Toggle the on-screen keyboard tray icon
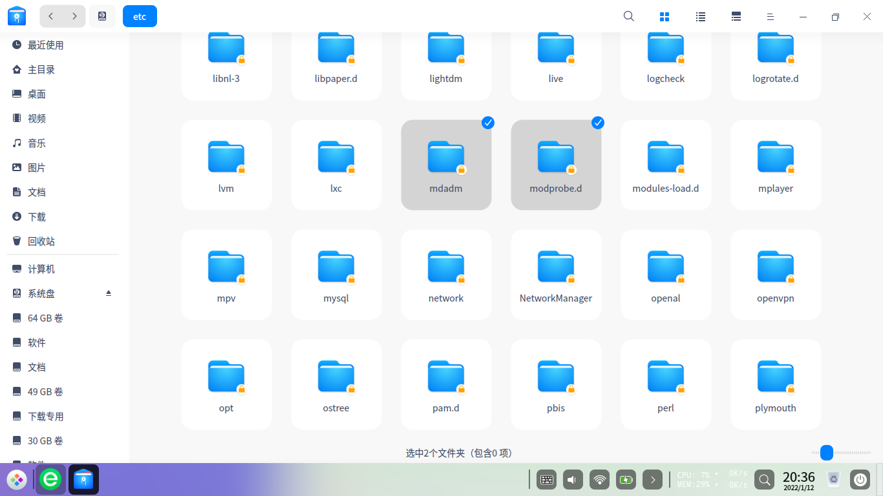 tap(546, 479)
